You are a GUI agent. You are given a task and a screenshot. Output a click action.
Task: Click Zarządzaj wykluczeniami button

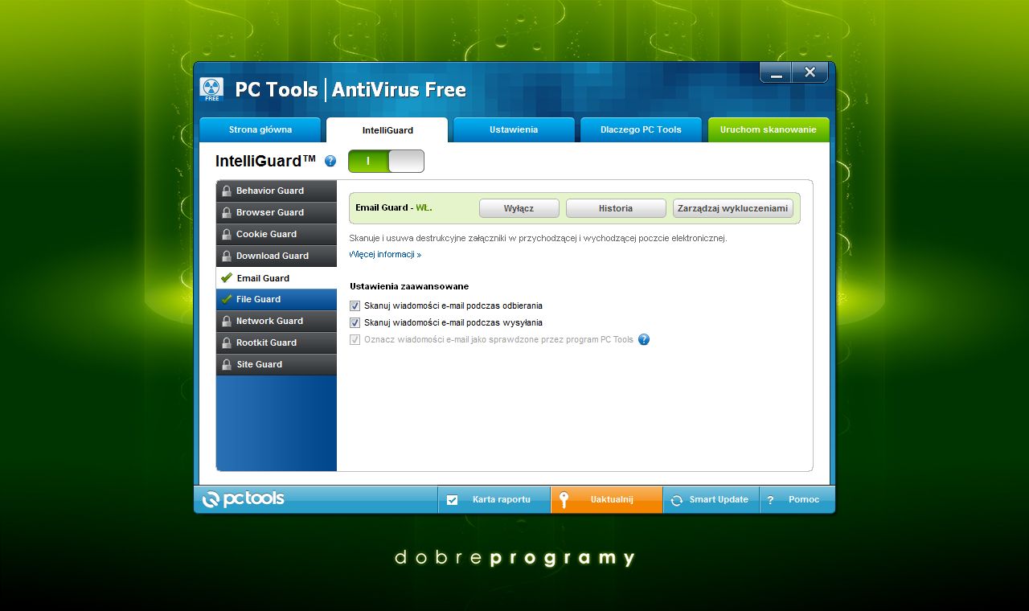(x=733, y=208)
